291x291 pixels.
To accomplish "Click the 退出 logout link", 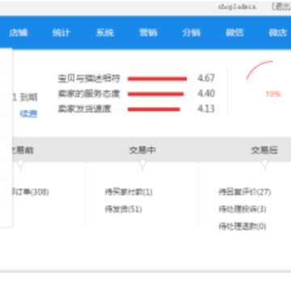I will click(x=281, y=6).
